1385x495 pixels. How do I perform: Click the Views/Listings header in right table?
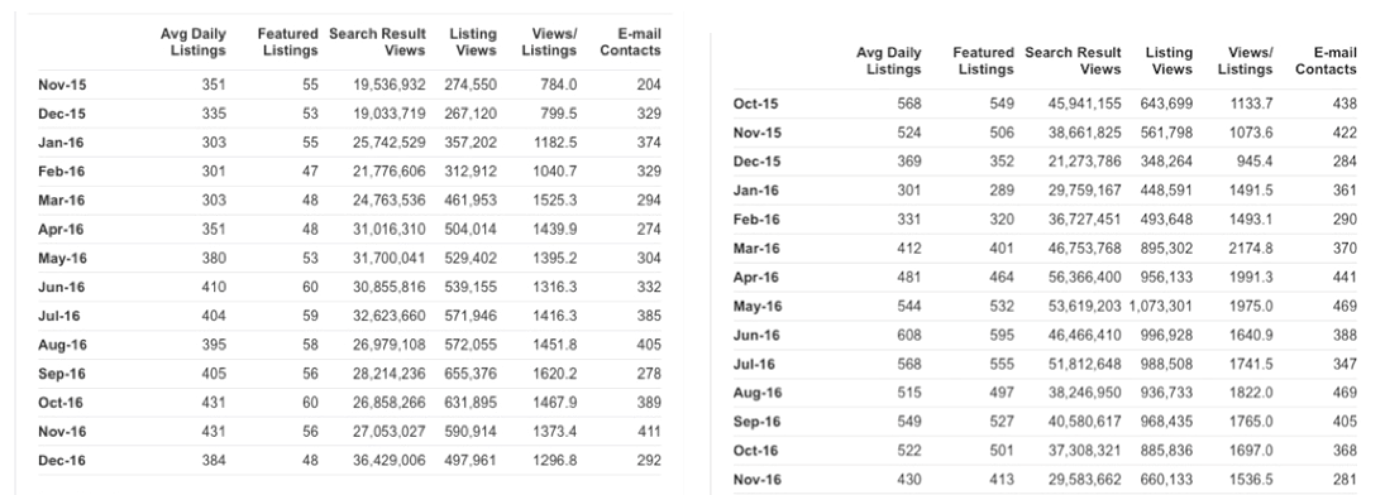click(x=1245, y=61)
